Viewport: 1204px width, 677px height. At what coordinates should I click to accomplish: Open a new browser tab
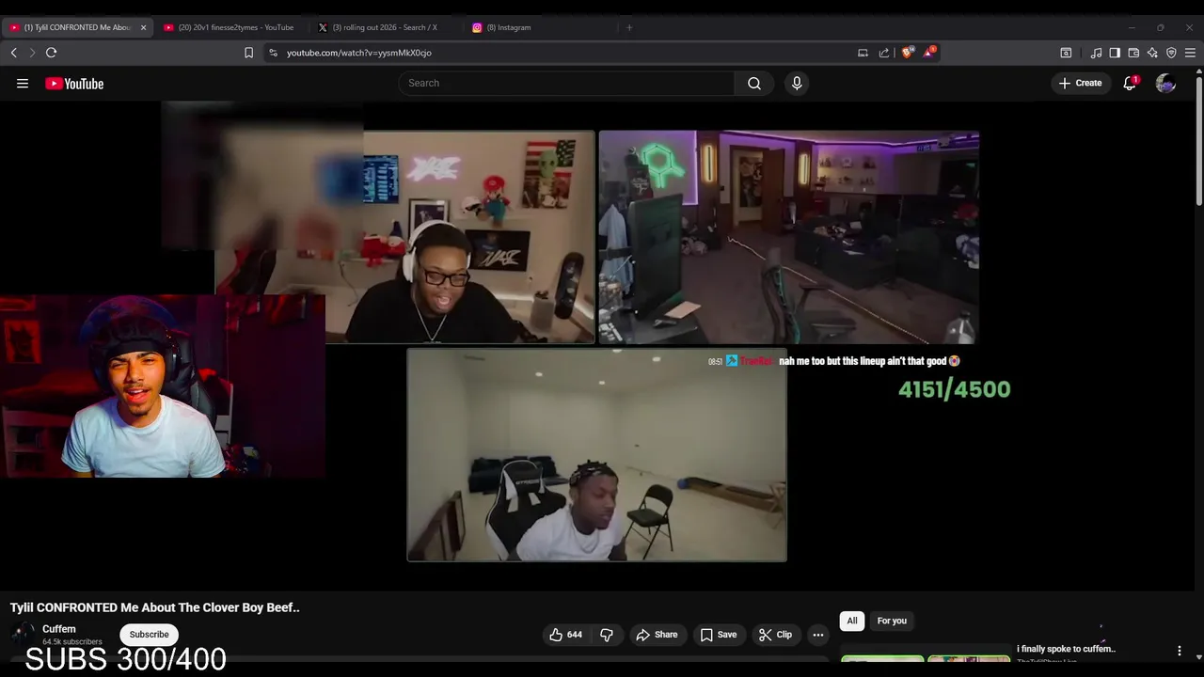[x=629, y=27]
